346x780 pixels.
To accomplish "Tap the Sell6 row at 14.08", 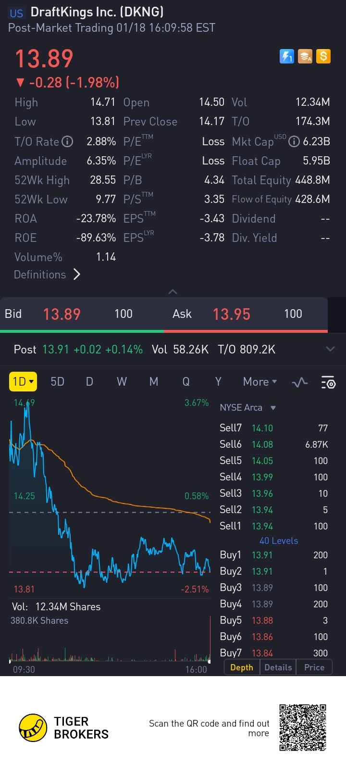I will point(274,444).
